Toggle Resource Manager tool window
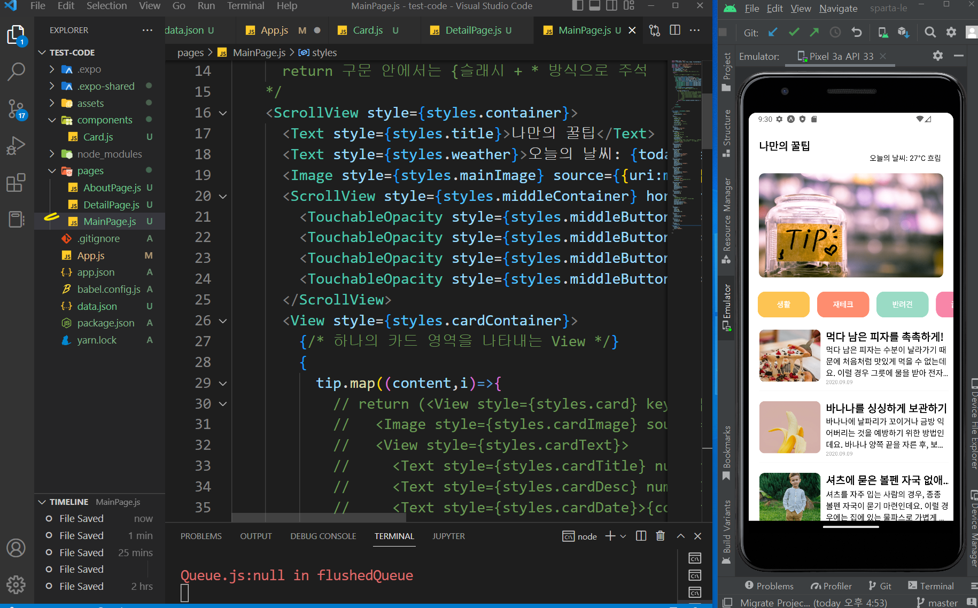Image resolution: width=978 pixels, height=608 pixels. [x=727, y=221]
